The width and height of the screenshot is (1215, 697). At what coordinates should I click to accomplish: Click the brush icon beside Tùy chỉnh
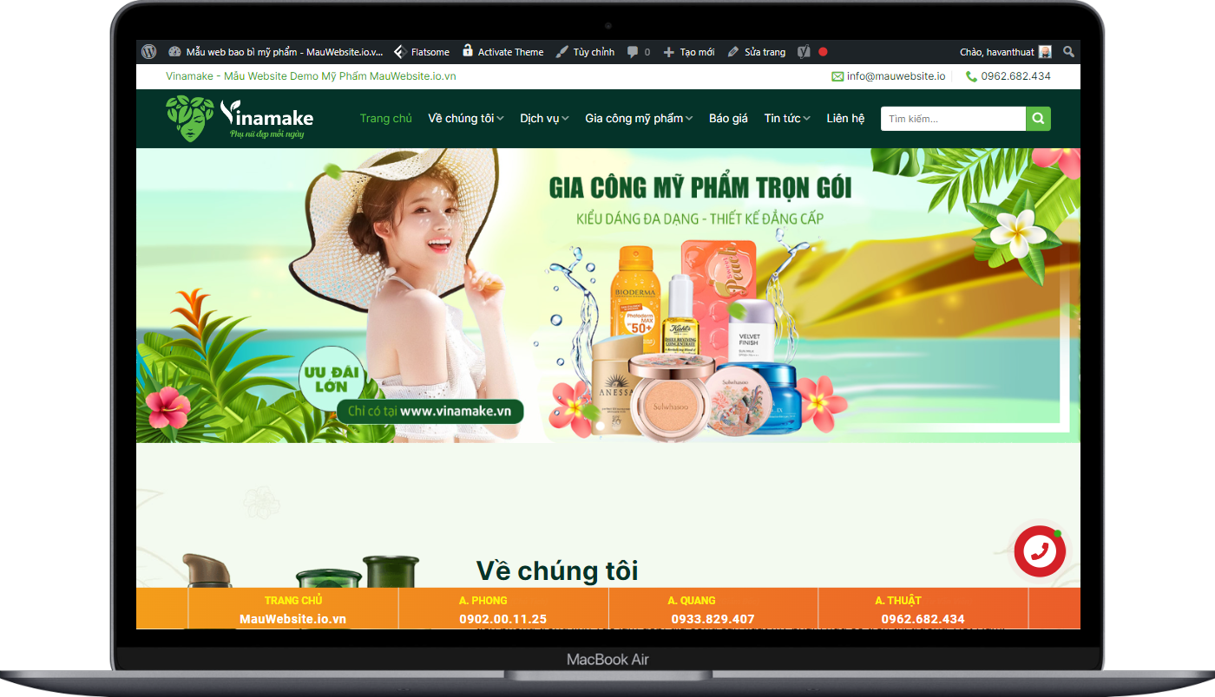(562, 52)
